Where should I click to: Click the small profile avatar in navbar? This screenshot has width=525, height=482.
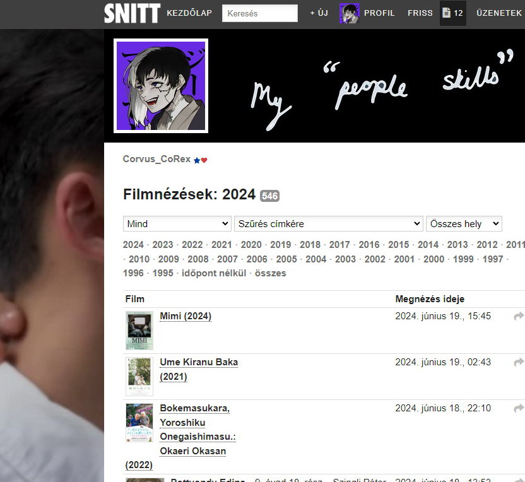pos(349,13)
